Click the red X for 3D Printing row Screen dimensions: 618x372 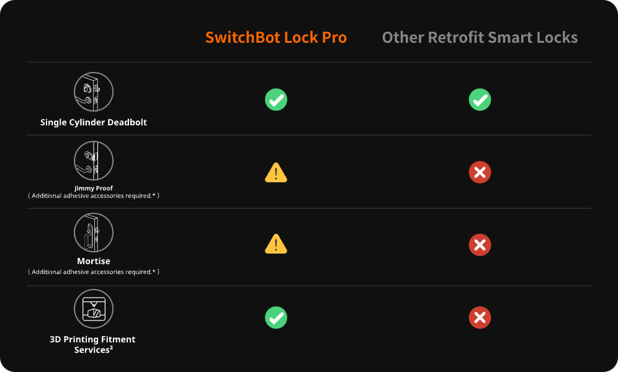pos(480,318)
